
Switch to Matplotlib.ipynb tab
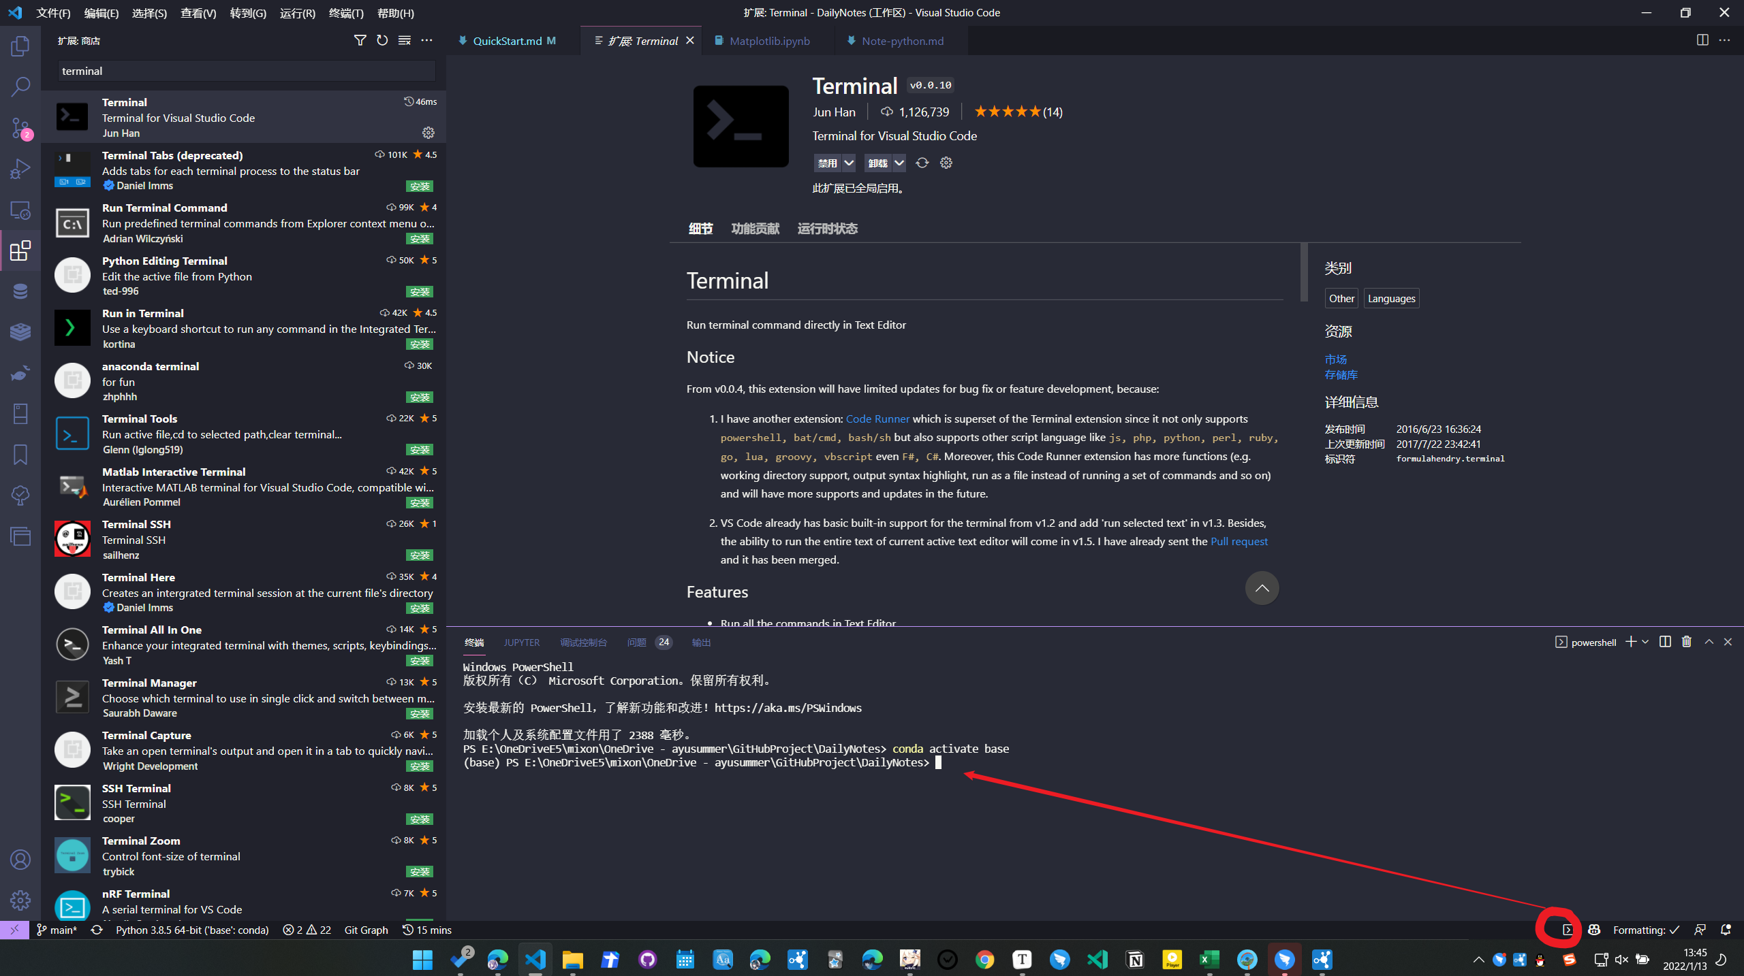click(769, 41)
